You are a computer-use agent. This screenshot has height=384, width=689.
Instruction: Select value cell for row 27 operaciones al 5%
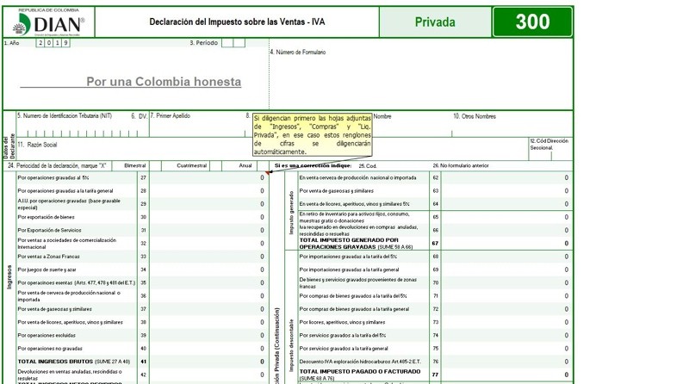pyautogui.click(x=208, y=177)
